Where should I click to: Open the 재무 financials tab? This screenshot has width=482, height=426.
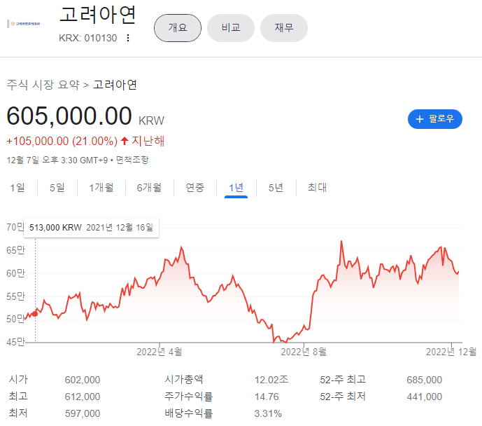coord(284,28)
